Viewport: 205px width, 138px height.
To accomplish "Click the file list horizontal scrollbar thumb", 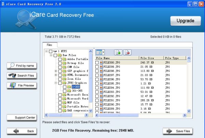I will pos(119,115).
